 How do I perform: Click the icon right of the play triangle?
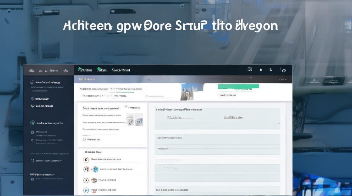[271, 70]
